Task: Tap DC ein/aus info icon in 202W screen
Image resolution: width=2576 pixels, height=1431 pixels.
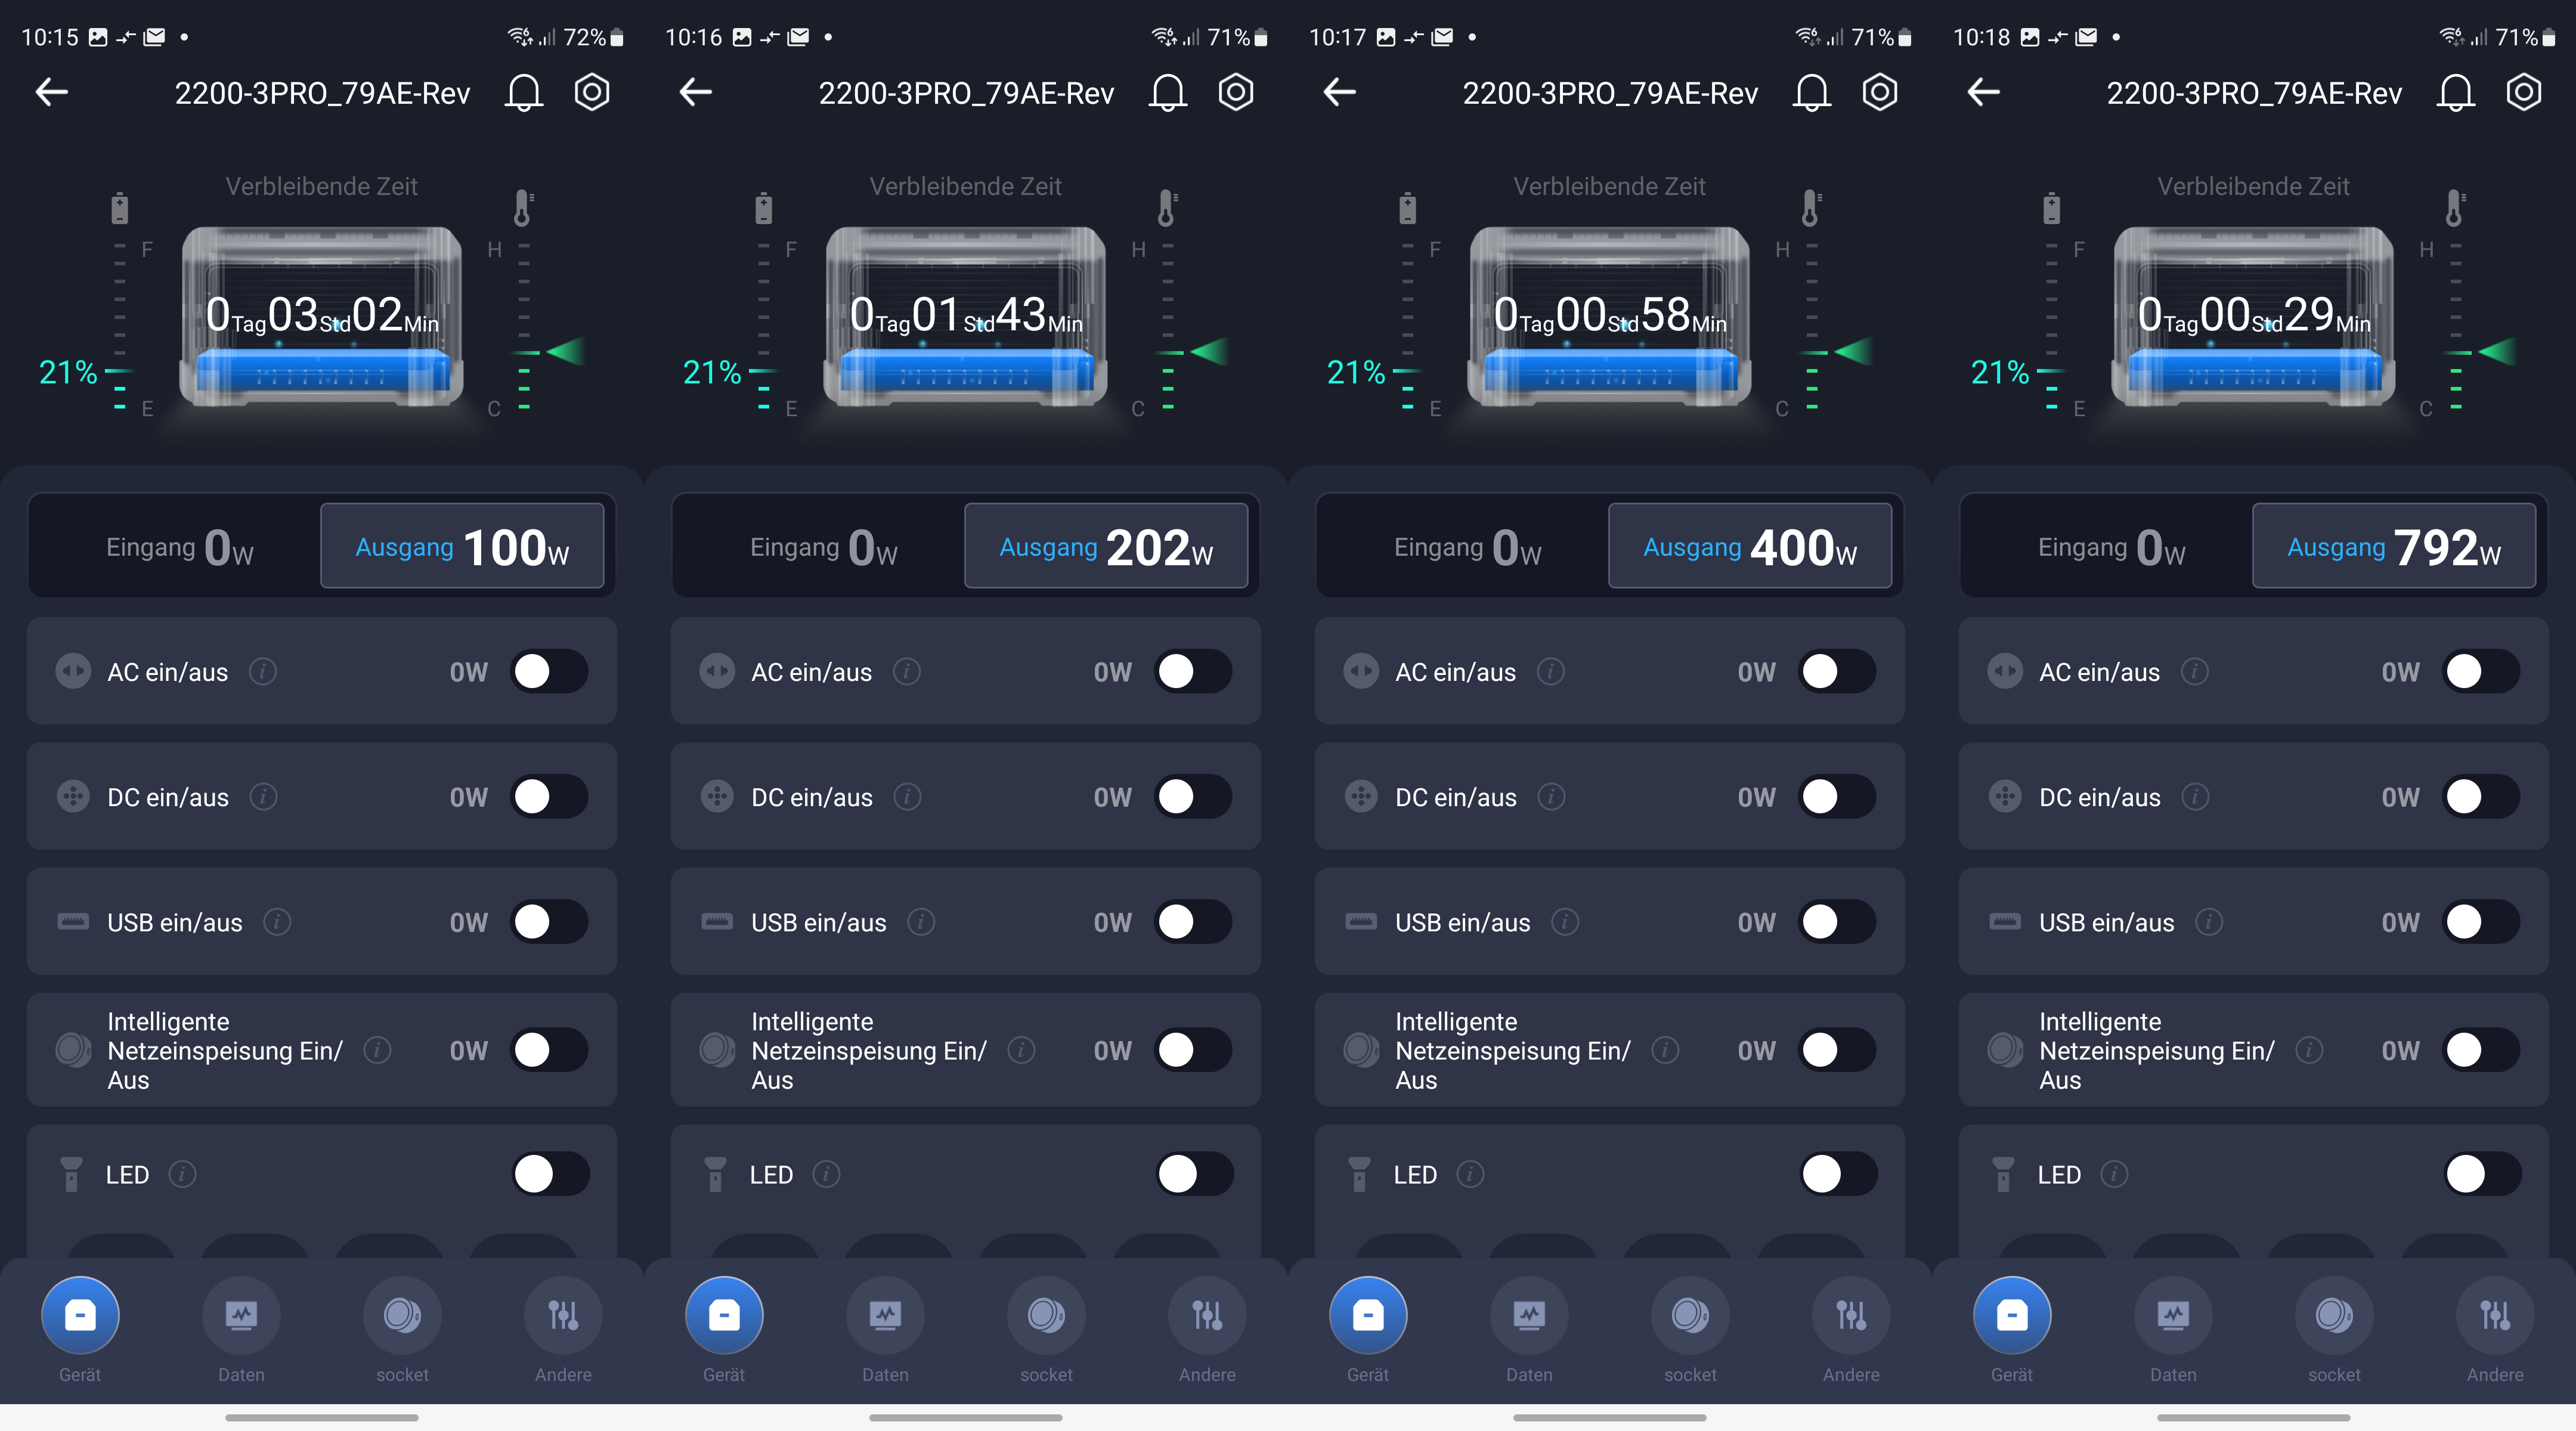Action: 907,797
